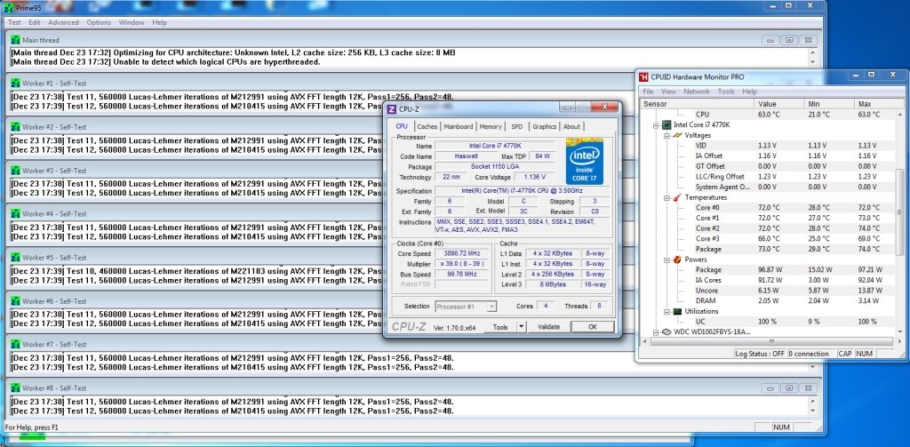Open the Hardware Monitor View menu
Image resolution: width=910 pixels, height=447 pixels.
[x=668, y=92]
